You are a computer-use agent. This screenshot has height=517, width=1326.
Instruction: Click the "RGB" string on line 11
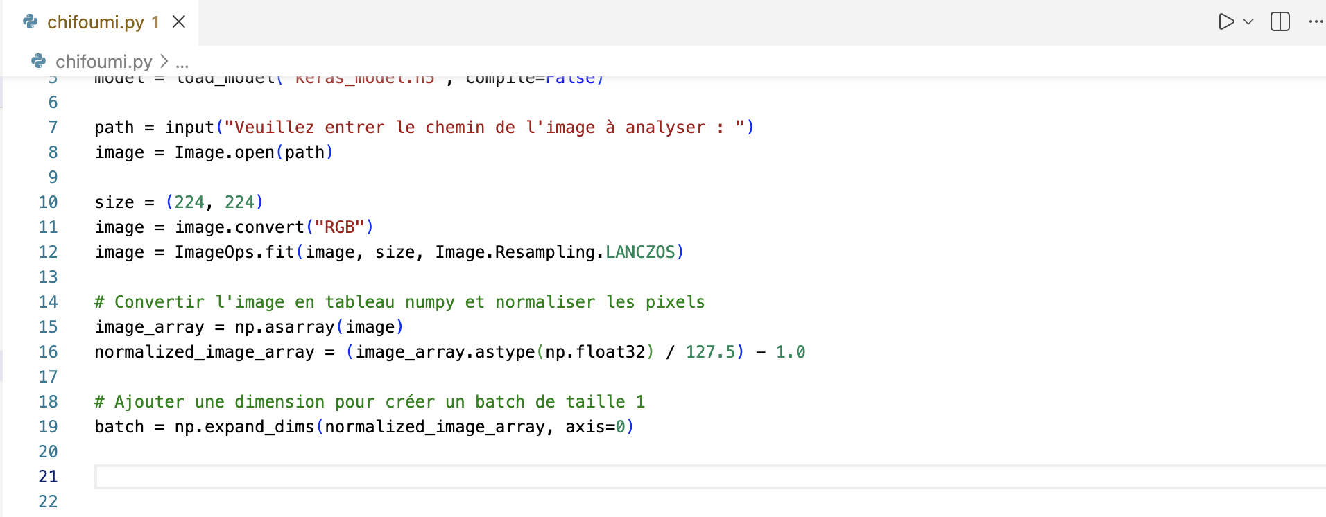[x=339, y=227]
